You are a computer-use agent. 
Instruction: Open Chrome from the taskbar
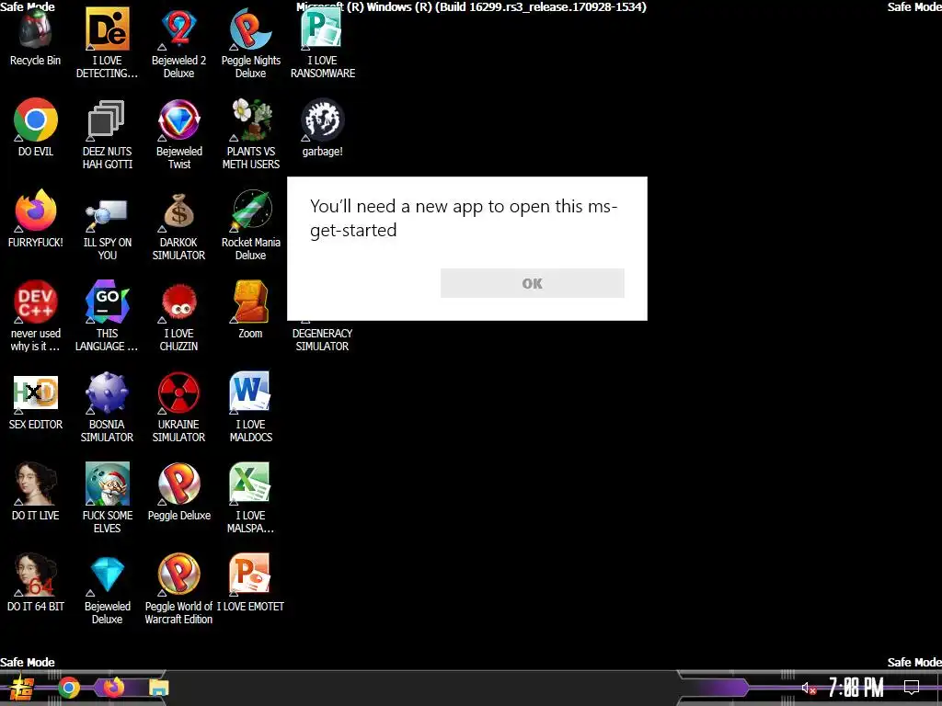click(x=69, y=688)
